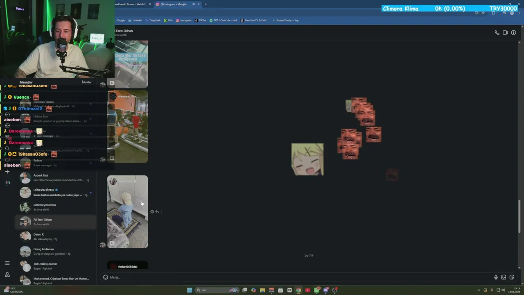
Task: Open the ferhat5656dal shared post
Action: click(x=127, y=265)
